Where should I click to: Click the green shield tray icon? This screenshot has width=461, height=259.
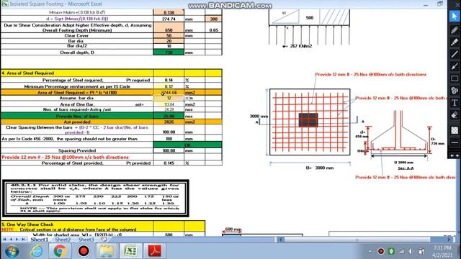coord(391,251)
